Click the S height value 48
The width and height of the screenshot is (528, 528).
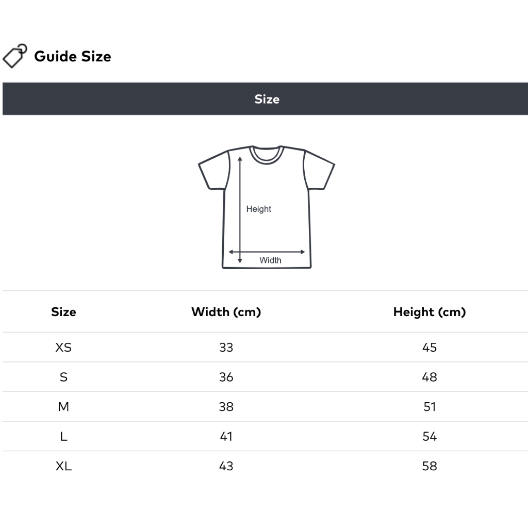(x=429, y=377)
